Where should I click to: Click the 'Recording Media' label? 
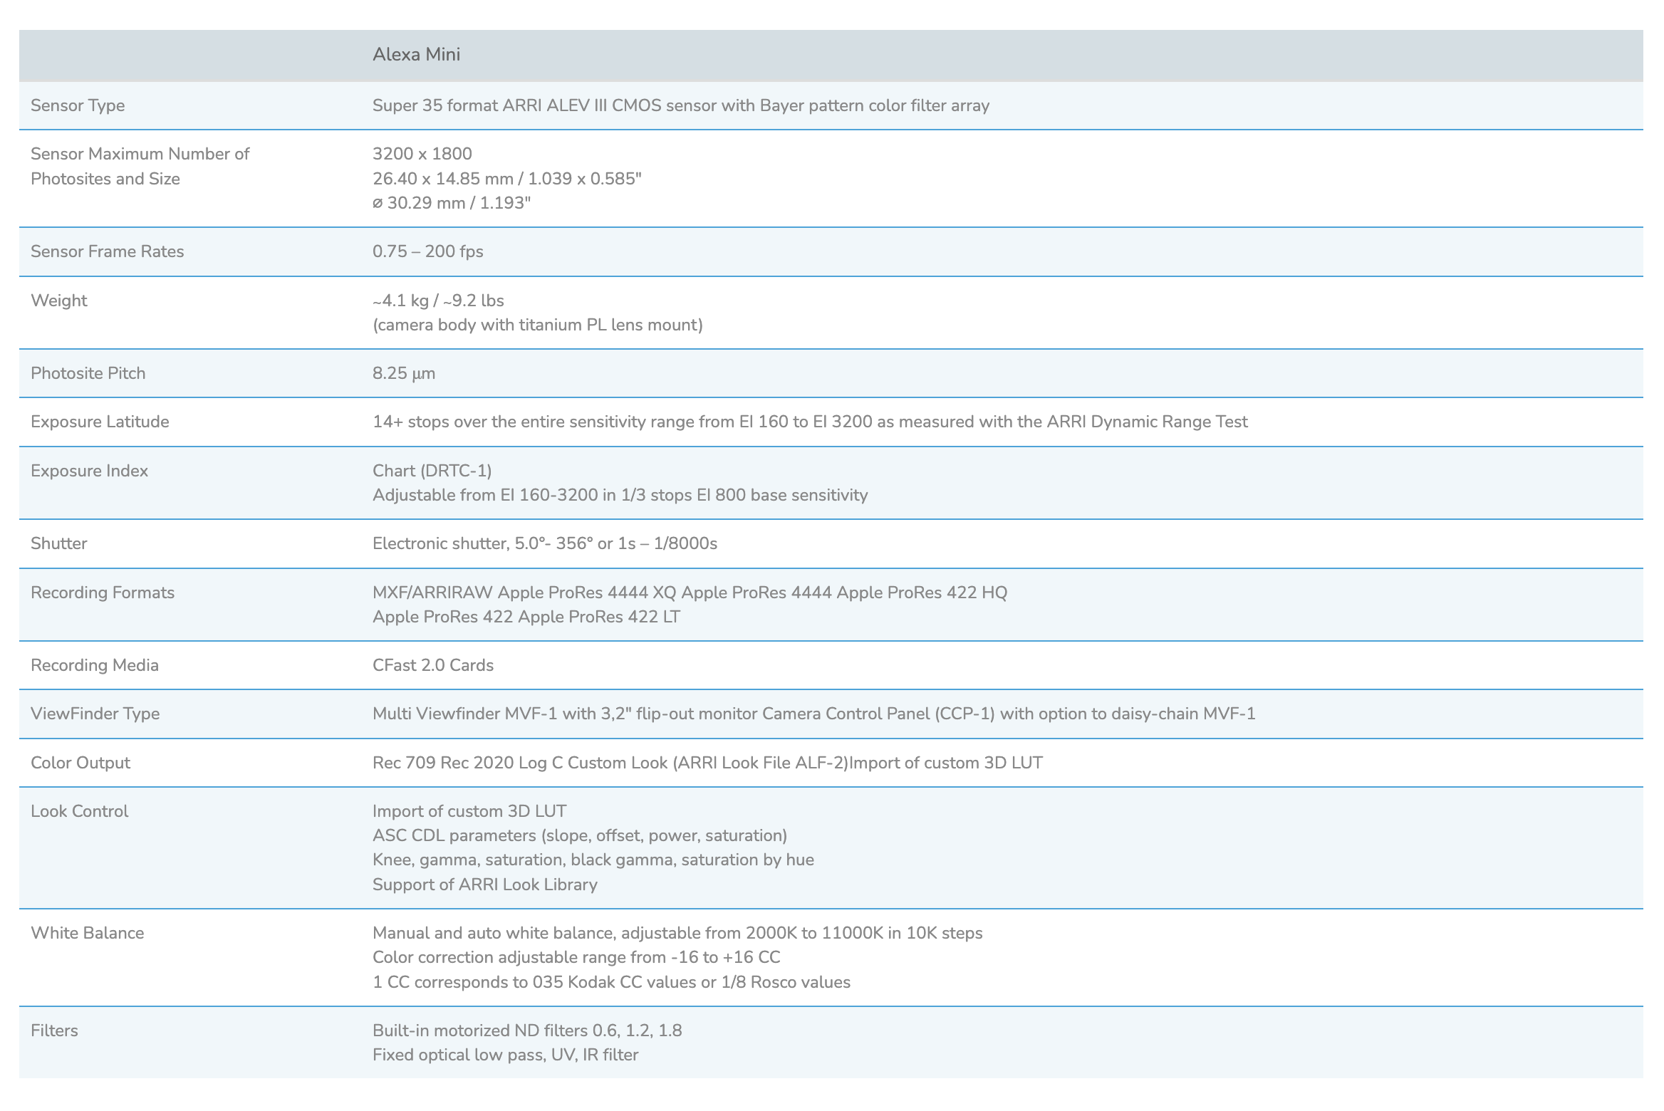coord(95,665)
